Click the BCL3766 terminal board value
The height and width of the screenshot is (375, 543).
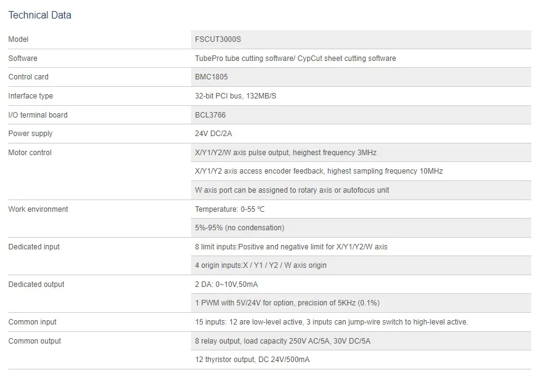point(210,115)
